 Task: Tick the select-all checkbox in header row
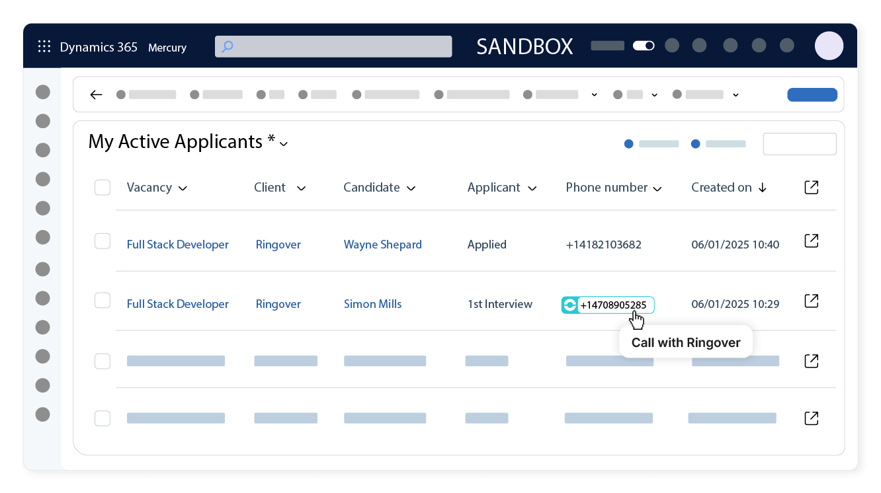pyautogui.click(x=103, y=188)
